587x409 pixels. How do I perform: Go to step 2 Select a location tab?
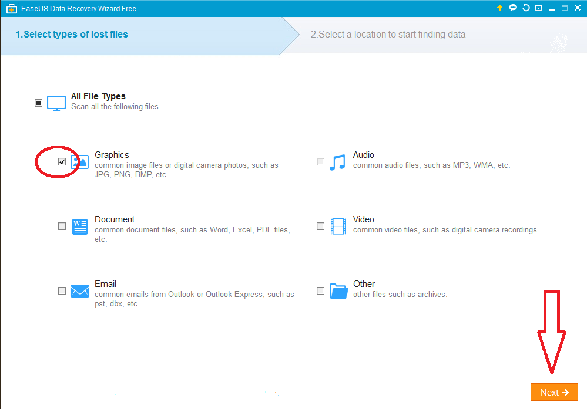click(x=388, y=35)
